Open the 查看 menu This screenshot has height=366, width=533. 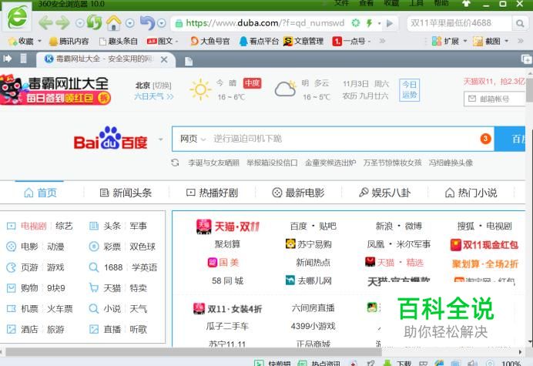tap(367, 3)
